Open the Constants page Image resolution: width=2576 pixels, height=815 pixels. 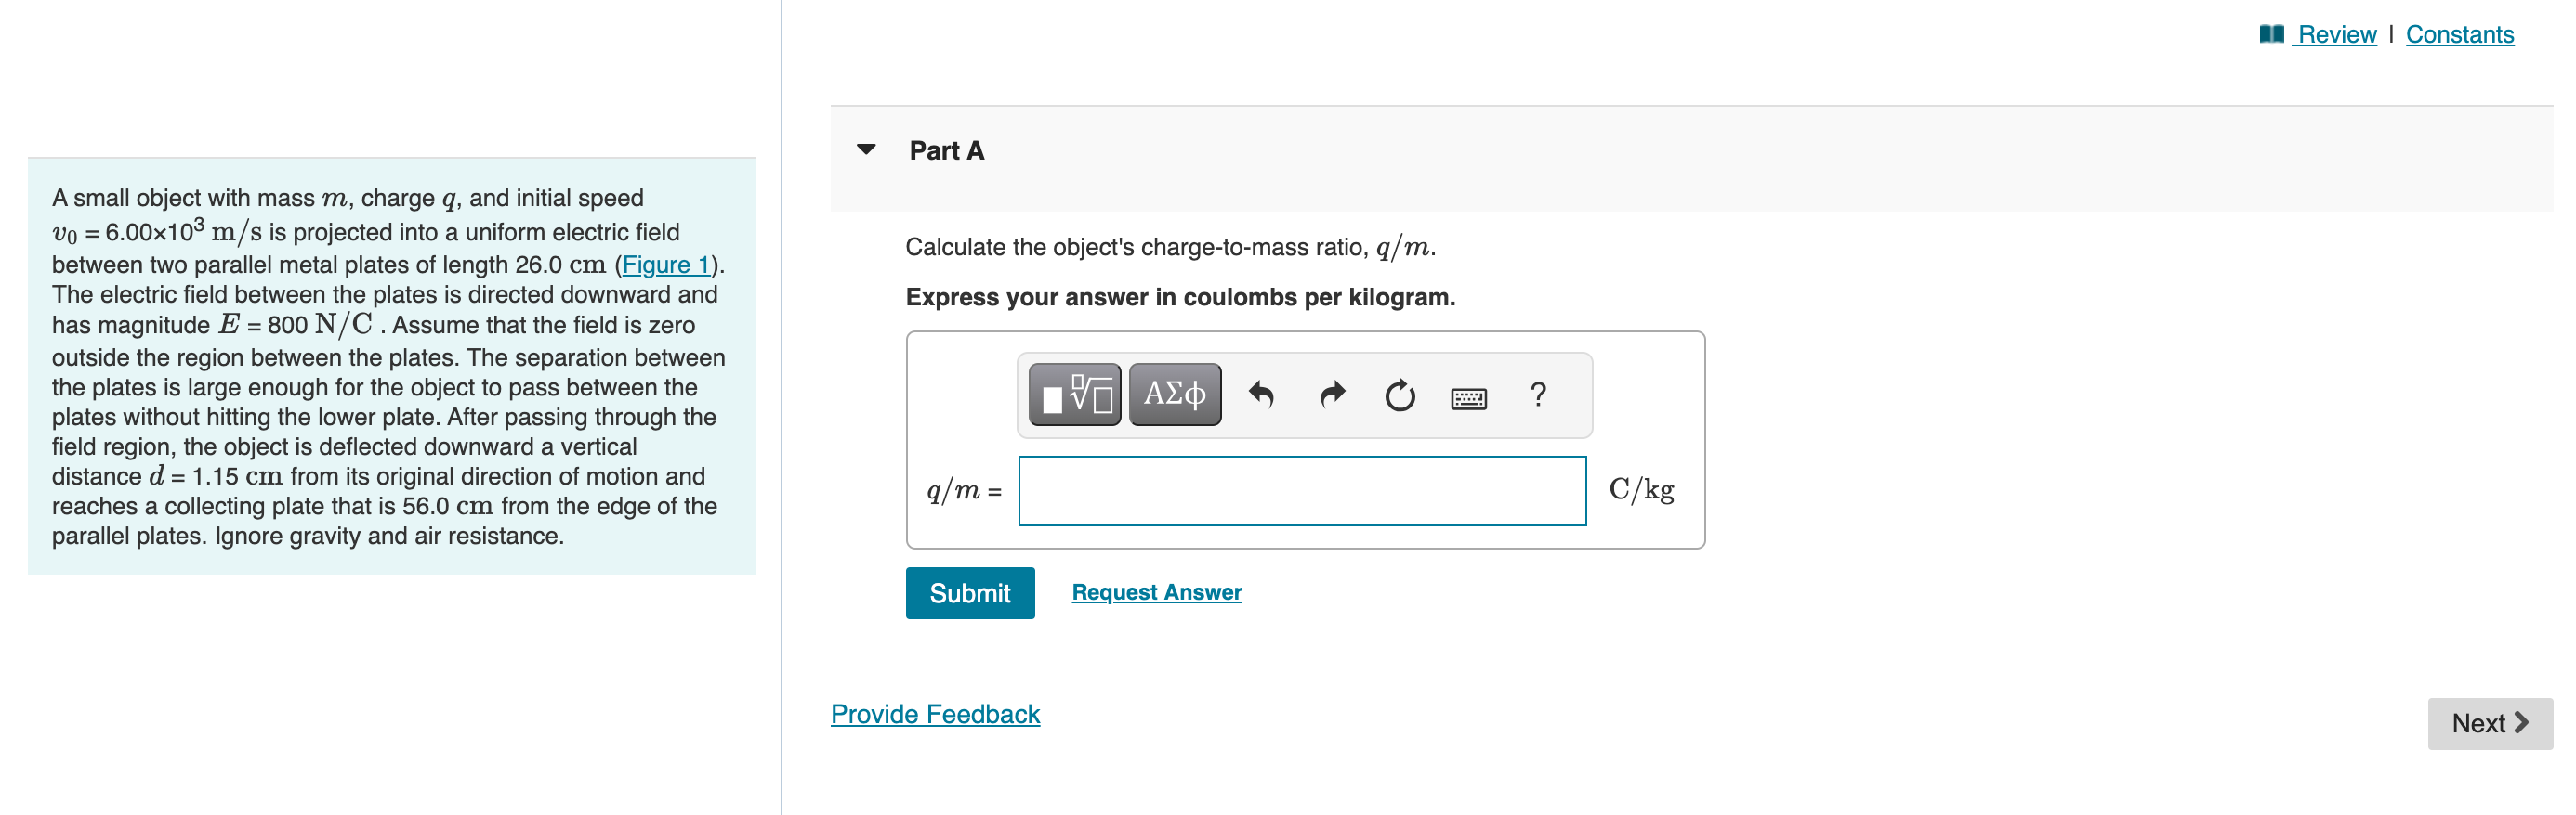(x=2462, y=33)
